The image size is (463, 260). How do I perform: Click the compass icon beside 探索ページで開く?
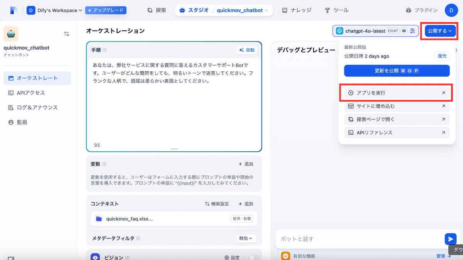(351, 119)
